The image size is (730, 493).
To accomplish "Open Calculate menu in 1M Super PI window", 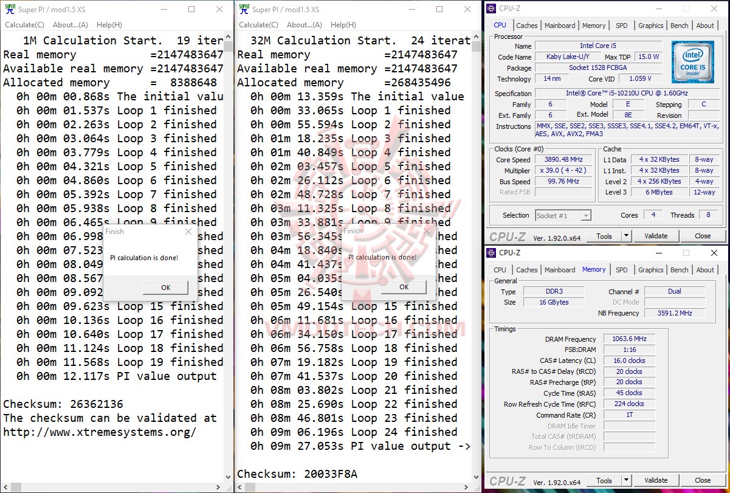I will point(24,25).
